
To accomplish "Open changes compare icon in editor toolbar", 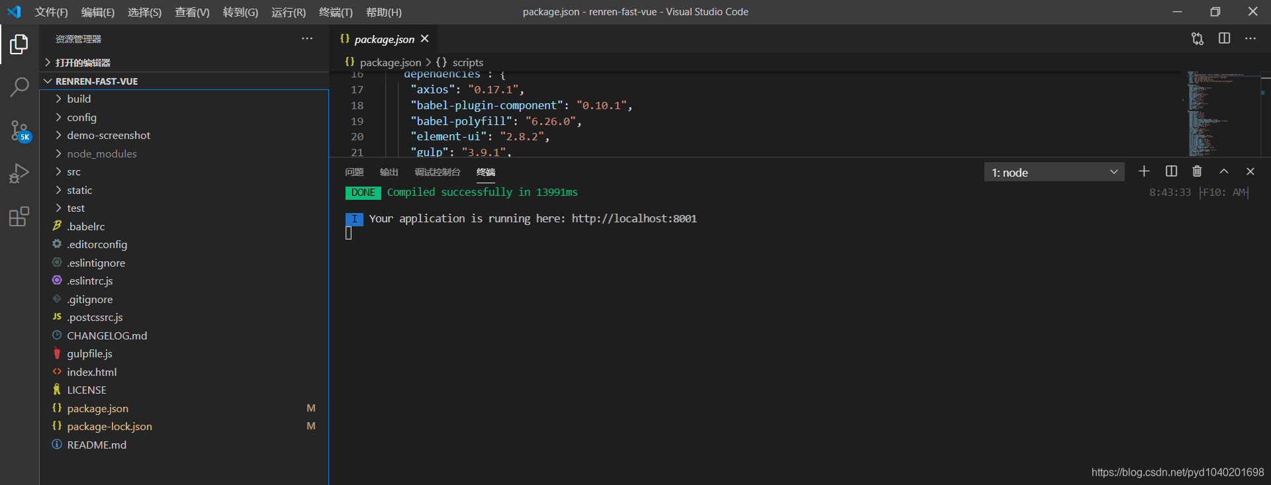I will point(1198,39).
